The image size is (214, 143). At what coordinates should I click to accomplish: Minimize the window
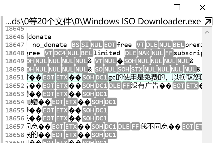click(x=151, y=7)
